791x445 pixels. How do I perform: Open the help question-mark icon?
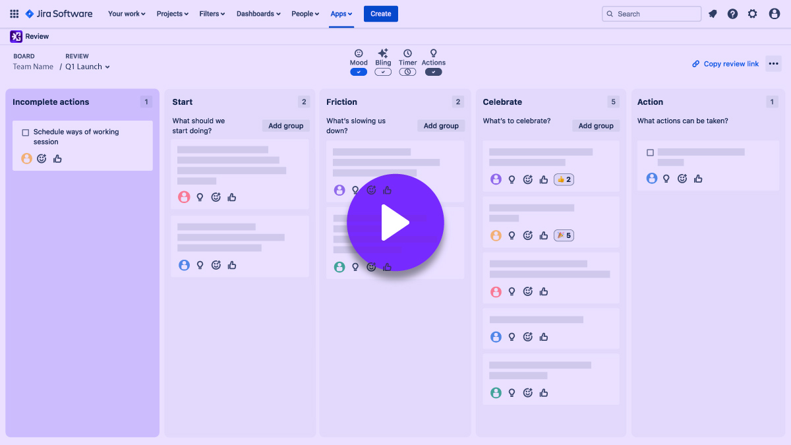click(732, 13)
